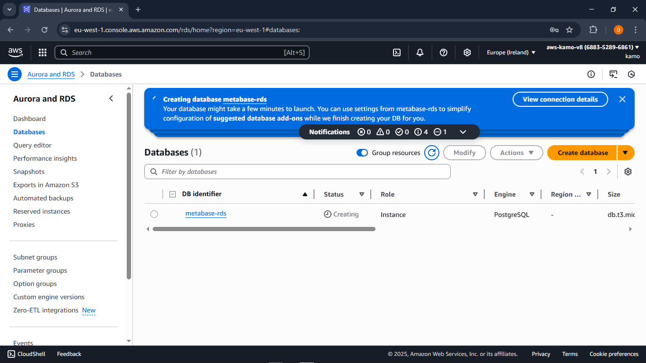Click the info icon near the breadcrumb bar
The height and width of the screenshot is (363, 646).
(591, 74)
